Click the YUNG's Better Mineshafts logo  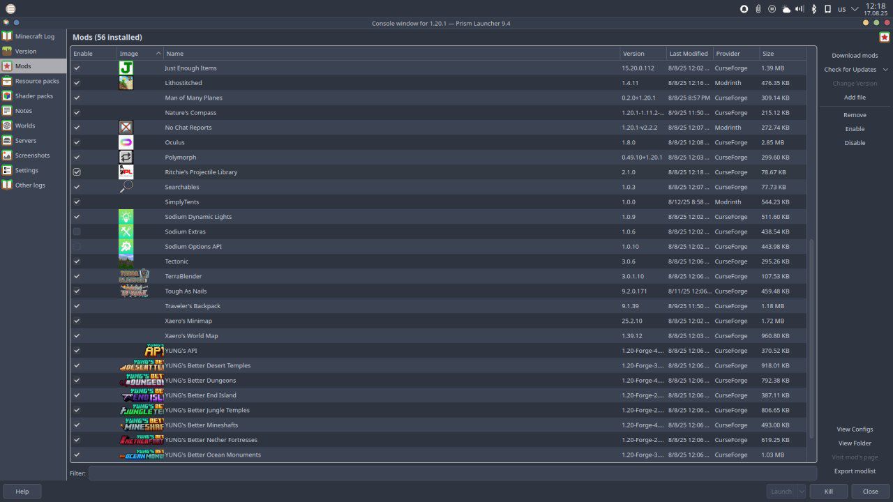pyautogui.click(x=142, y=425)
